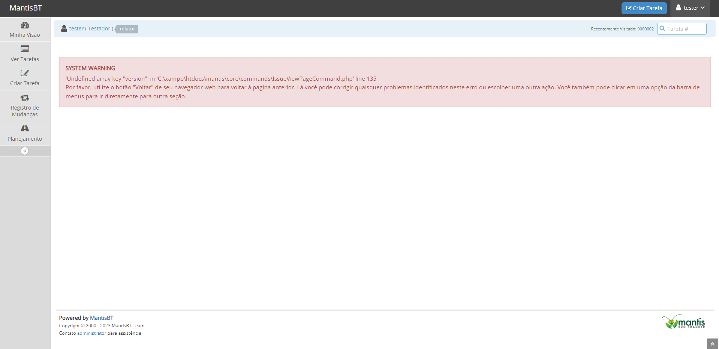Click the Minha Visão dashboard icon
Screen dimensions: 719x349
(x=25, y=25)
